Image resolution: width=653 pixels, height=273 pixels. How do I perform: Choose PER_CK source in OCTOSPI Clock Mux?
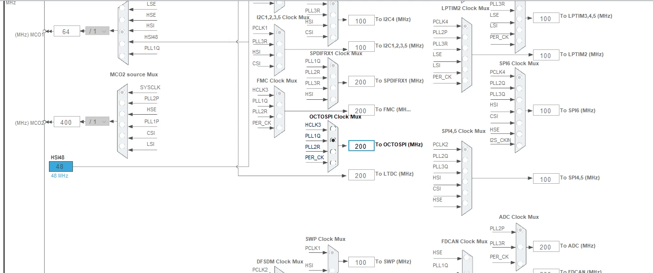tap(332, 162)
